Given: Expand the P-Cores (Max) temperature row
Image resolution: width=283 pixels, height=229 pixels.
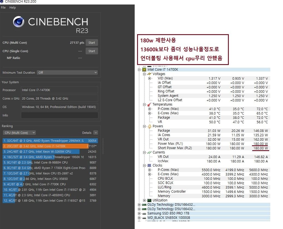Looking at the screenshot, I should click(x=149, y=109).
